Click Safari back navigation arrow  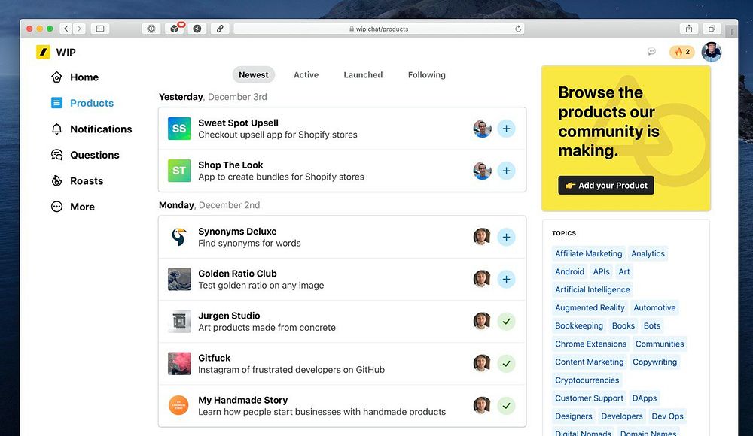[x=66, y=29]
